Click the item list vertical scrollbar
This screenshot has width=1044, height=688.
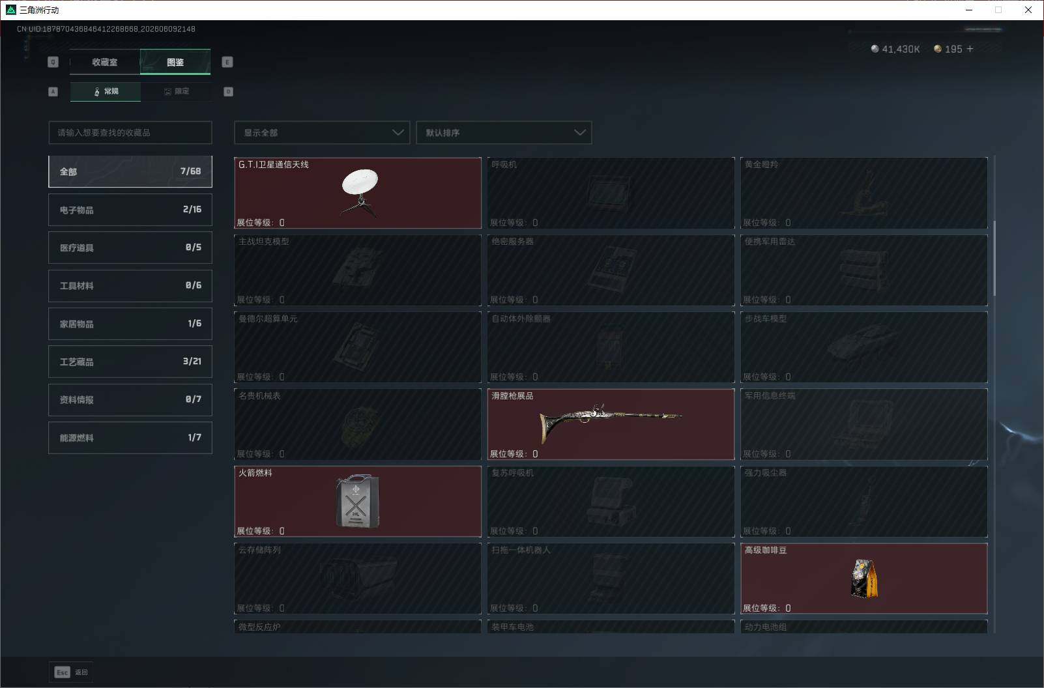[994, 258]
